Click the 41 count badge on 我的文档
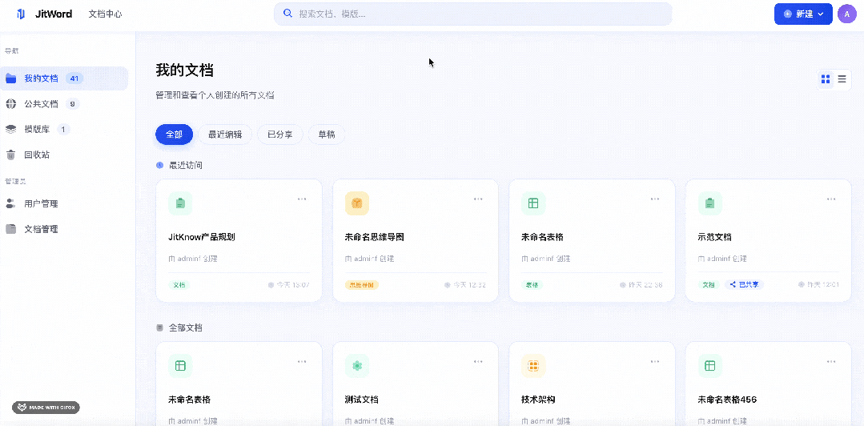The image size is (864, 426). click(x=74, y=78)
